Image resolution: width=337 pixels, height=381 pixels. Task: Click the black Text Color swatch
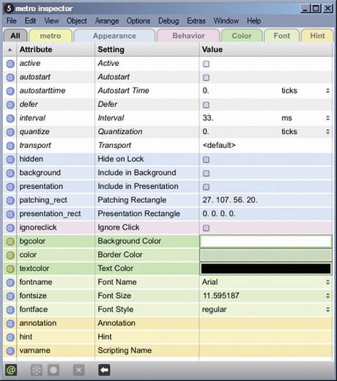(x=266, y=268)
